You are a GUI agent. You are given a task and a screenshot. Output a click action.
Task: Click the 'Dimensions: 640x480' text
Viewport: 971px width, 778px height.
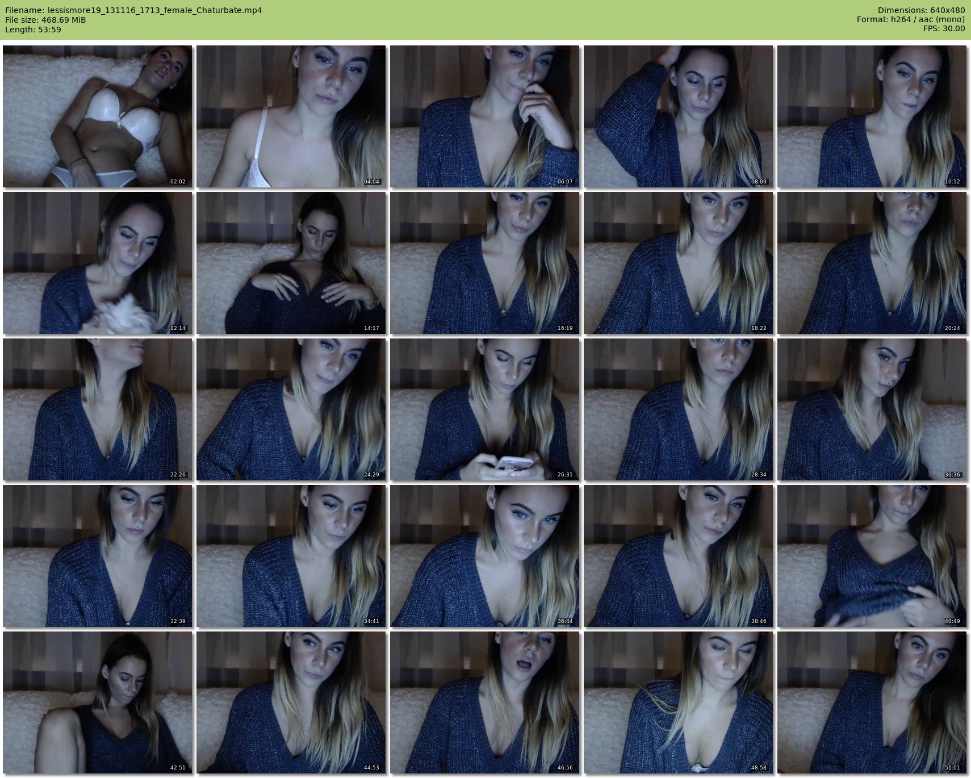921,10
